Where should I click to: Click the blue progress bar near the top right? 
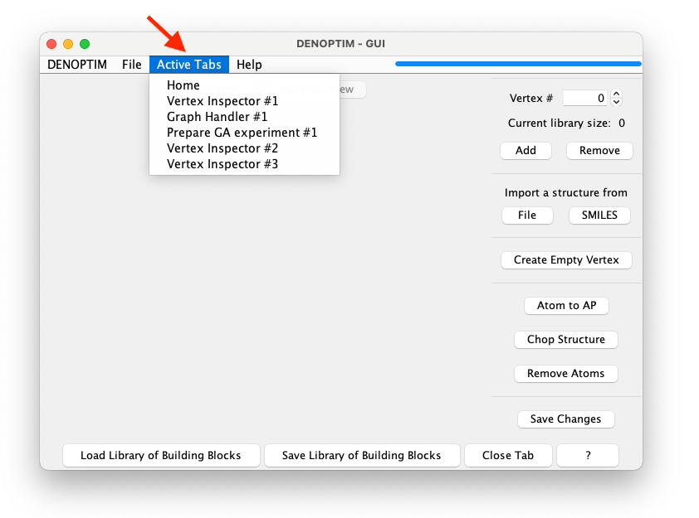(517, 63)
